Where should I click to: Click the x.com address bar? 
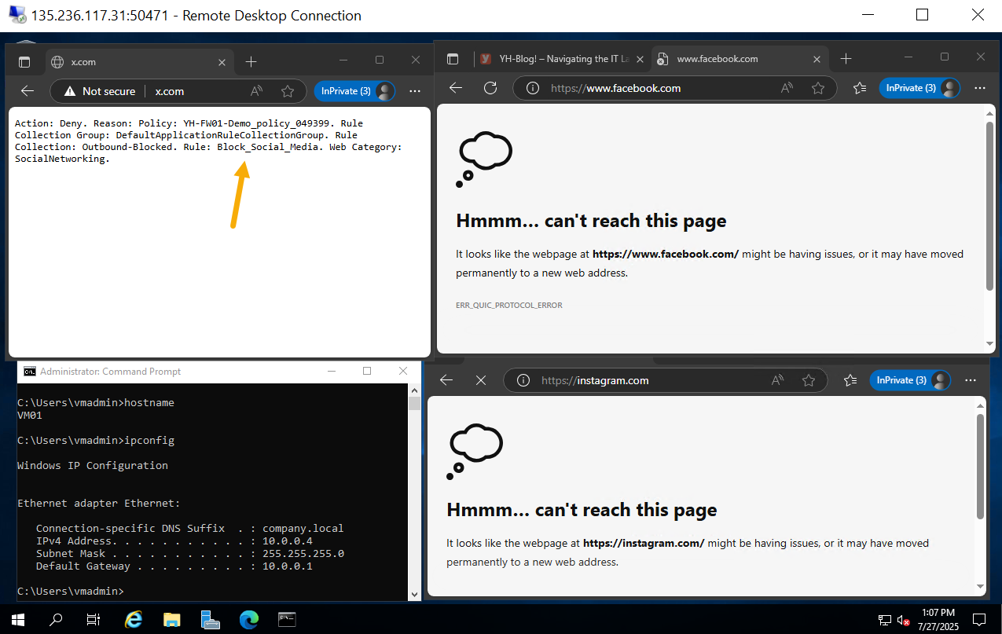point(178,91)
